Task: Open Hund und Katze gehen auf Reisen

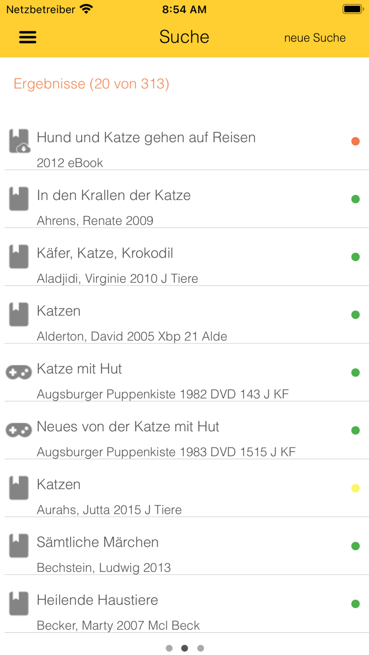Action: 146,138
